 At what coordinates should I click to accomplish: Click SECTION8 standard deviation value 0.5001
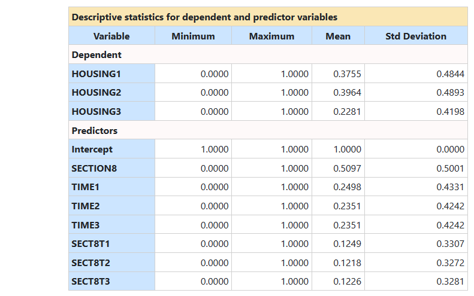[450, 169]
